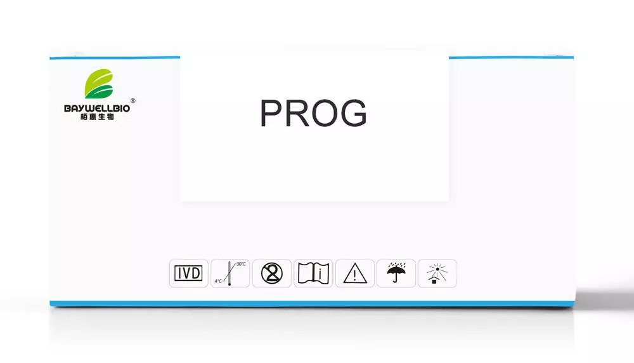The image size is (634, 363).
Task: Select the keep-dry umbrella icon
Action: (396, 273)
